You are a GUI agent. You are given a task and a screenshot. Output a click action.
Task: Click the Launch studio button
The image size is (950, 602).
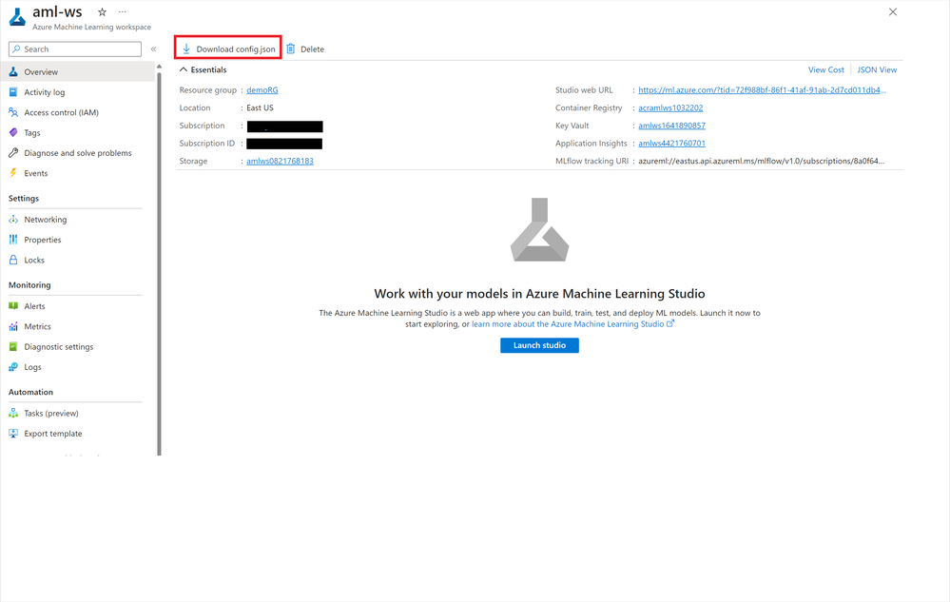[x=539, y=345]
